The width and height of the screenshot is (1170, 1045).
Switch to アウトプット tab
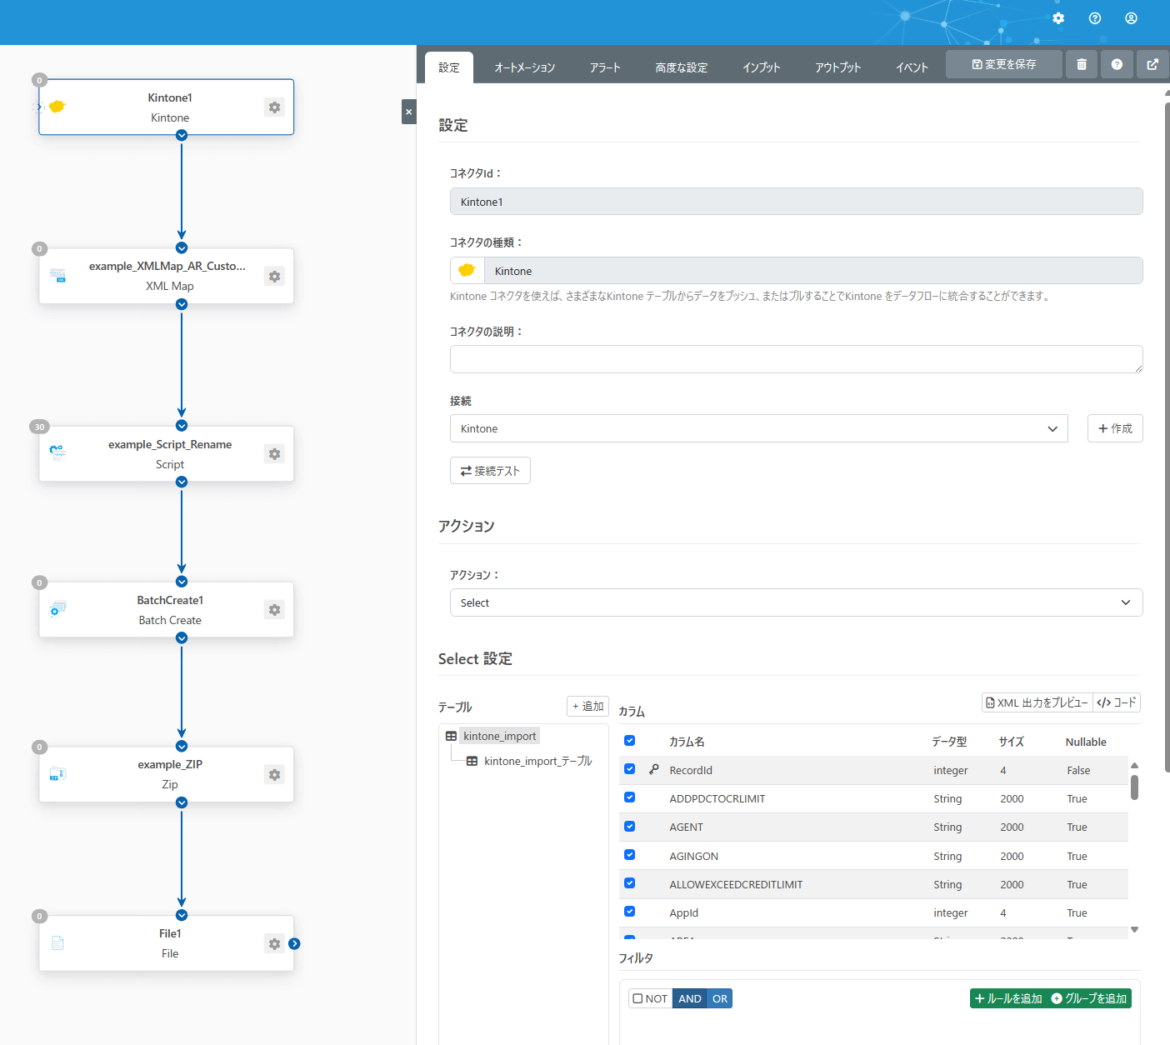[838, 67]
